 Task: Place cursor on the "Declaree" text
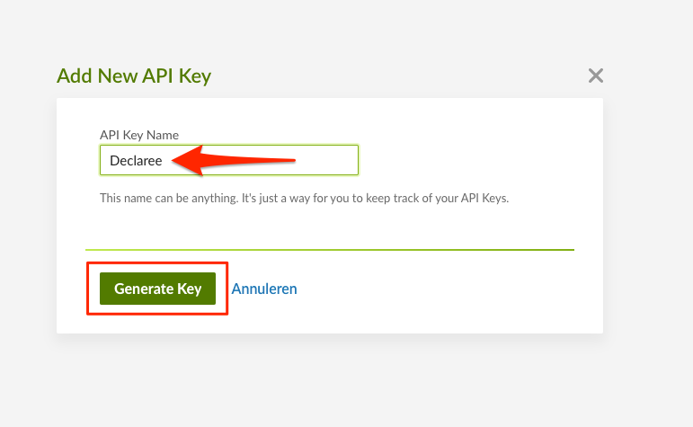tap(136, 161)
